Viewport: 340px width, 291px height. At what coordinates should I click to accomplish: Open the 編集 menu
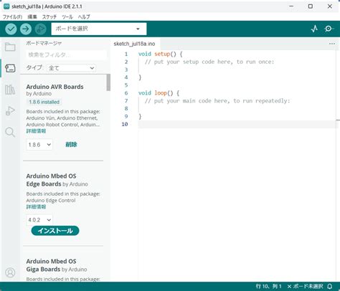(32, 17)
